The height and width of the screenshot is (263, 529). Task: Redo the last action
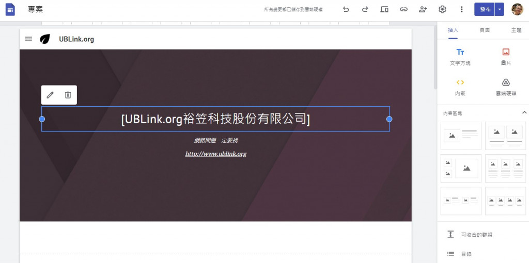[x=365, y=9]
